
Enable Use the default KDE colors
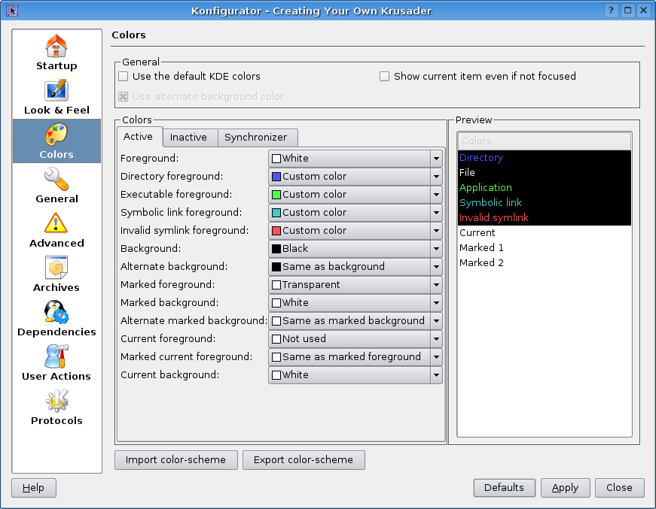[123, 77]
